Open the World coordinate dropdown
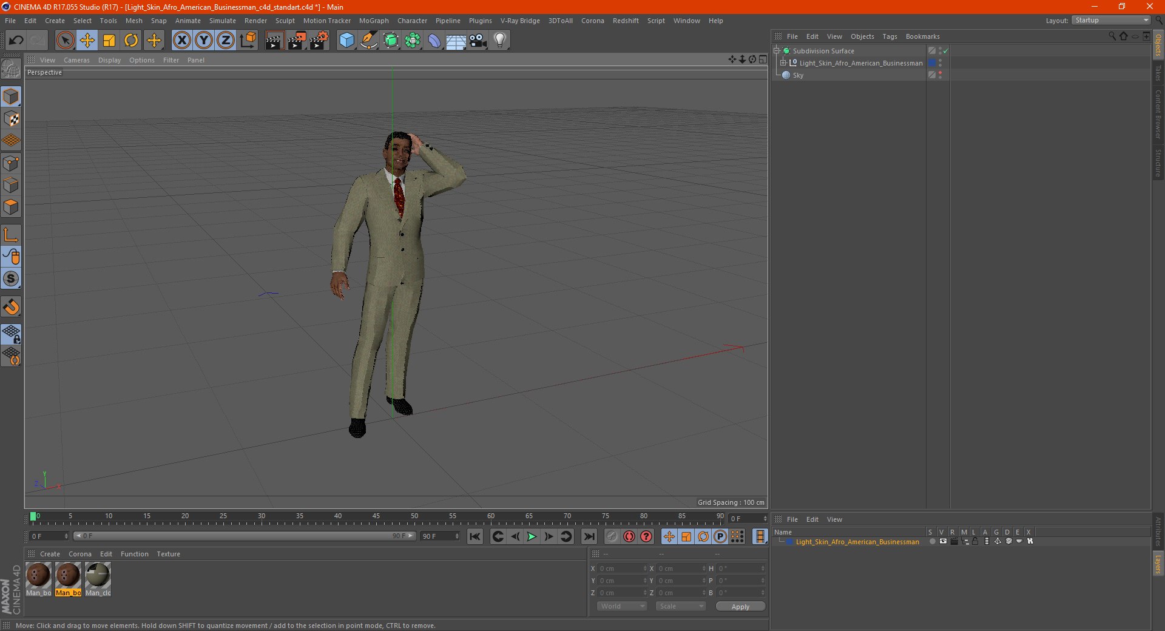The width and height of the screenshot is (1165, 631). point(622,606)
